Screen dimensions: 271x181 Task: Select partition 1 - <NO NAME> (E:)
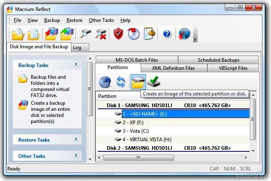pyautogui.click(x=185, y=114)
